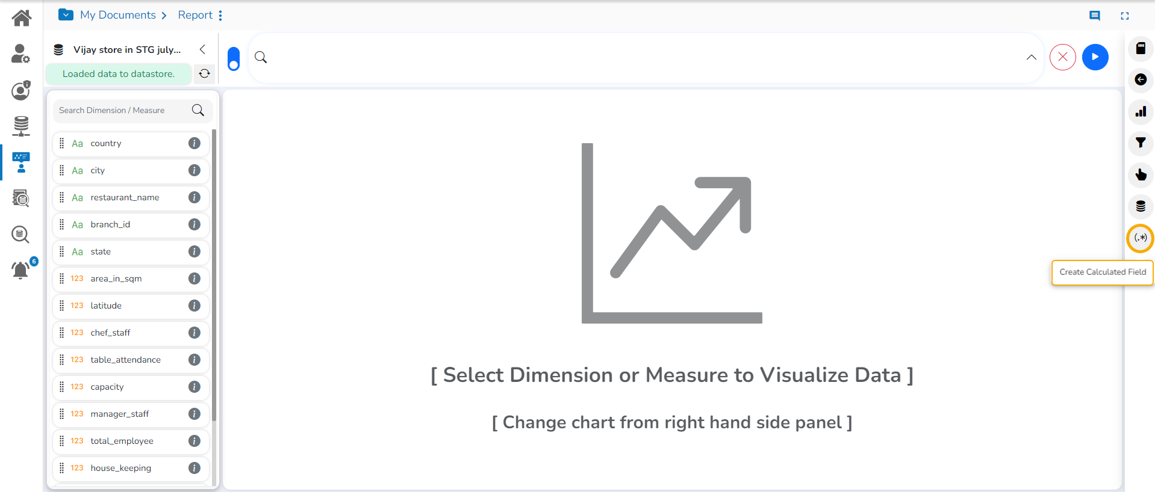
Task: Click the save report icon
Action: click(1140, 49)
